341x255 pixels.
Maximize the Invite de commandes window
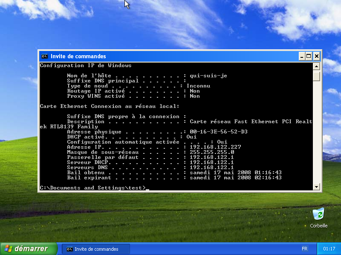pos(309,56)
